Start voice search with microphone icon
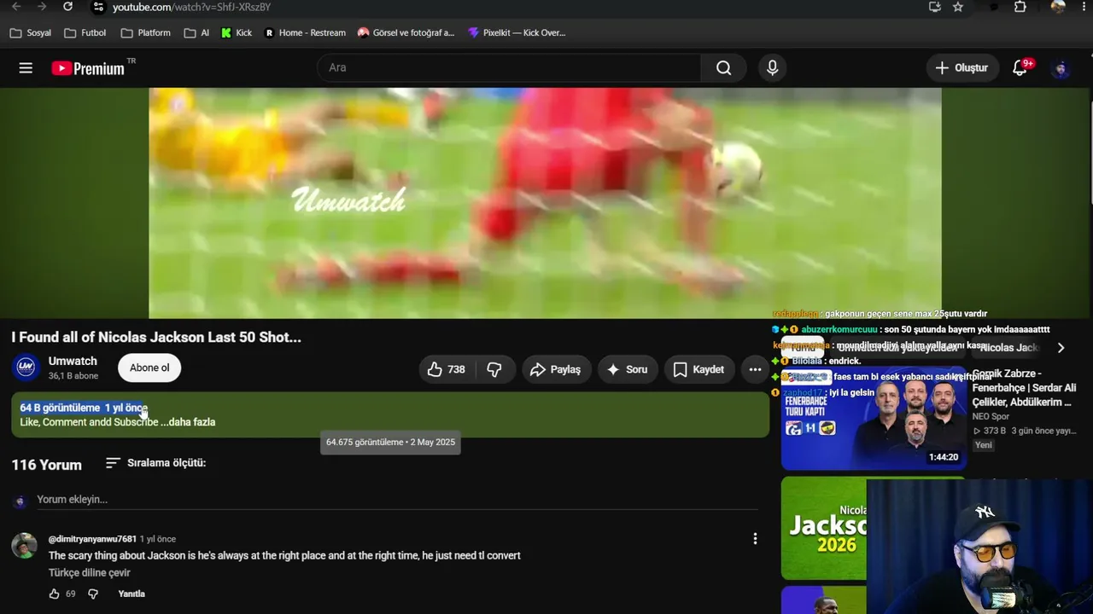 point(773,68)
